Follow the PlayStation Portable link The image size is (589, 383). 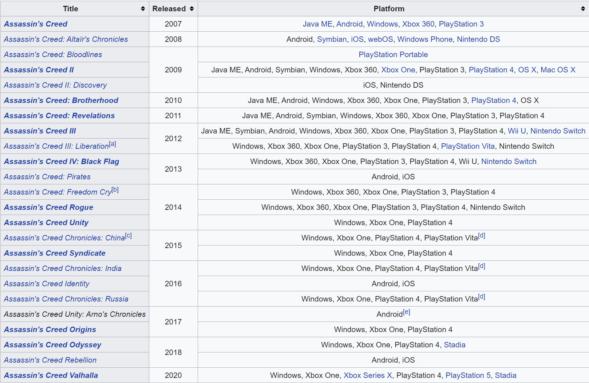click(393, 55)
